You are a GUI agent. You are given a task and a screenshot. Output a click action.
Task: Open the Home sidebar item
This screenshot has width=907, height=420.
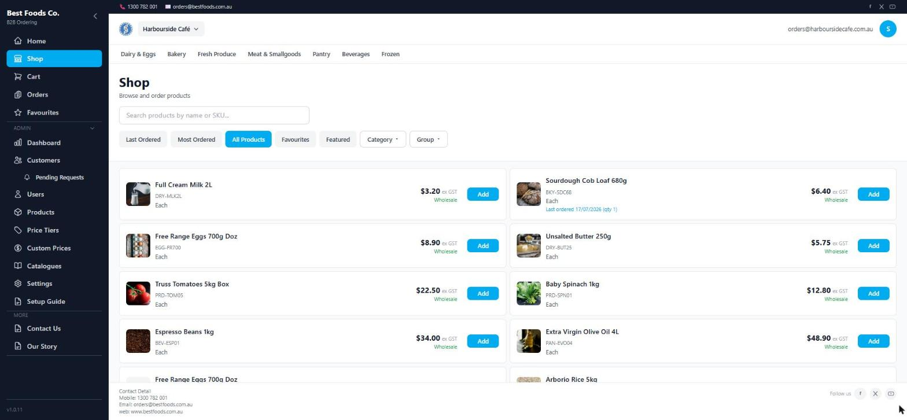click(54, 41)
